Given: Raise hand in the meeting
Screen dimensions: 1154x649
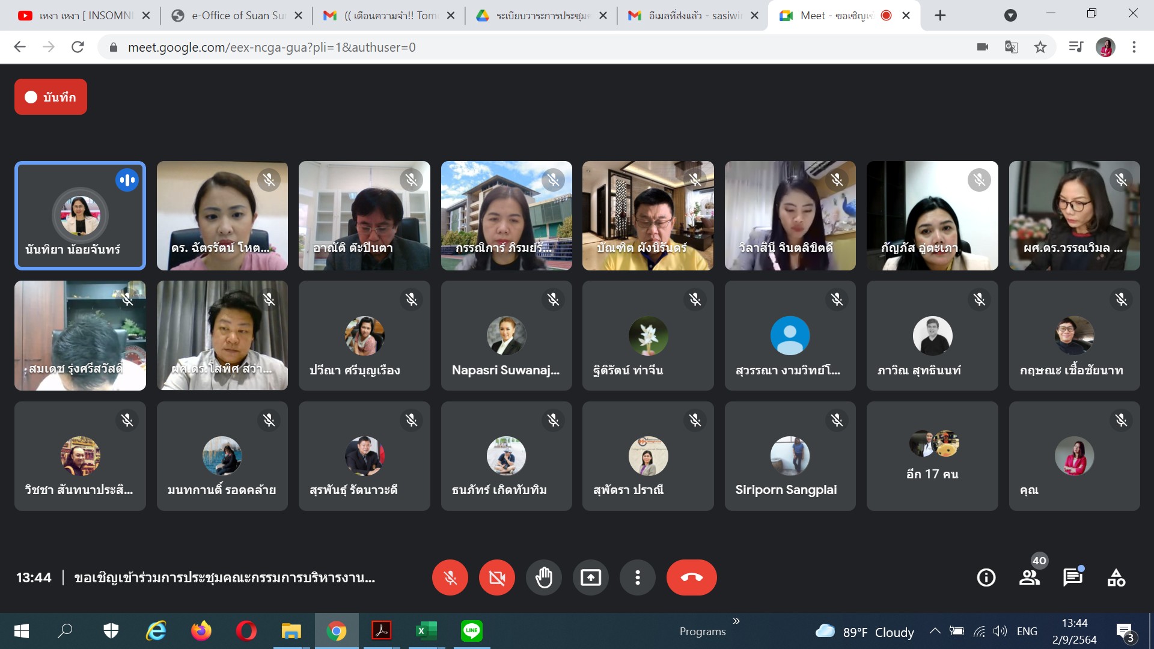Looking at the screenshot, I should pyautogui.click(x=543, y=577).
